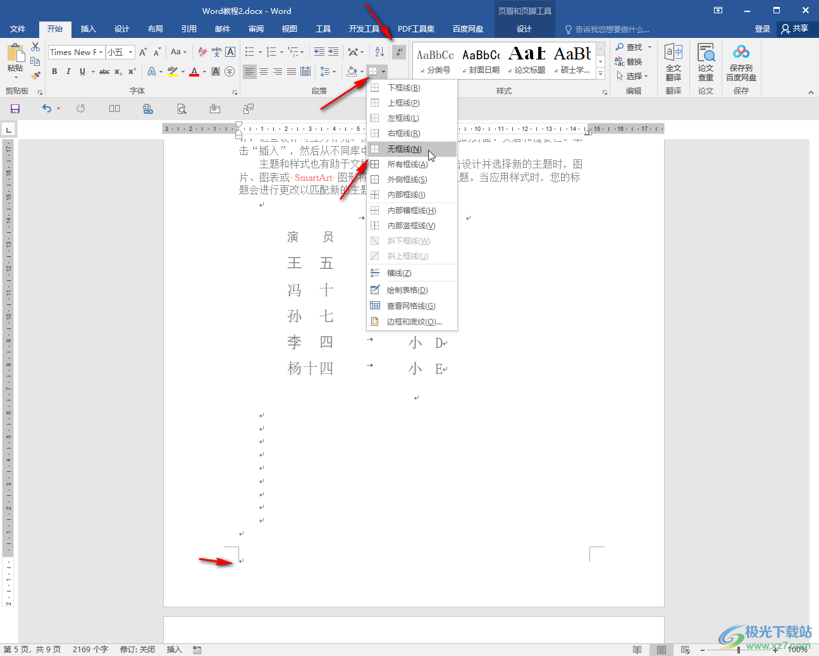Open the Select (选择) dropdown
Screen dimensions: 819x656
coord(632,76)
